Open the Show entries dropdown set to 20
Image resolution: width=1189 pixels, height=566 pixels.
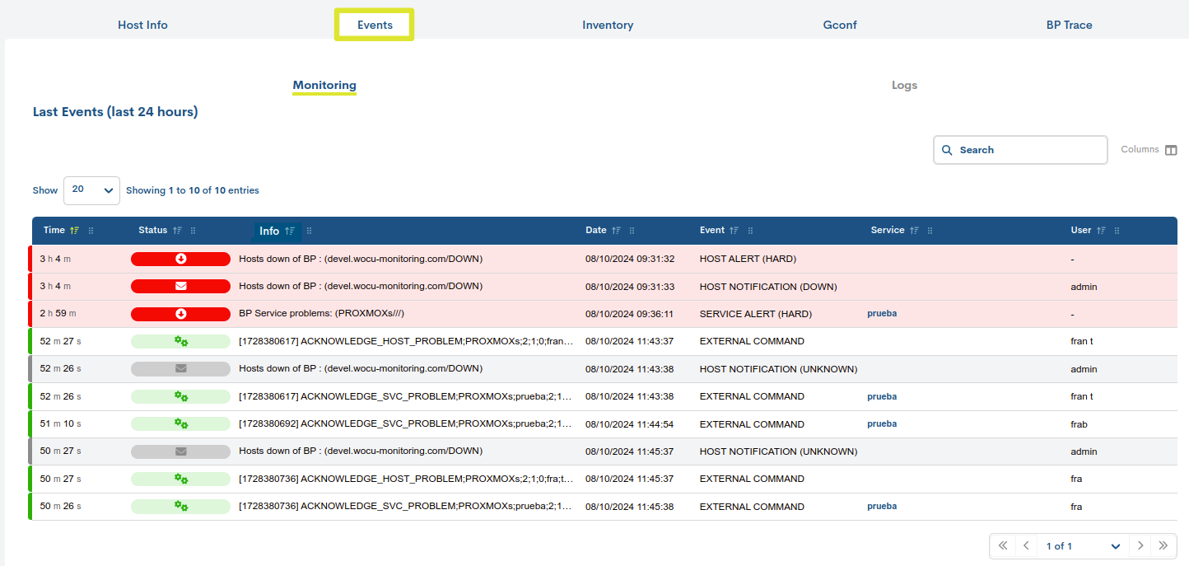tap(91, 190)
